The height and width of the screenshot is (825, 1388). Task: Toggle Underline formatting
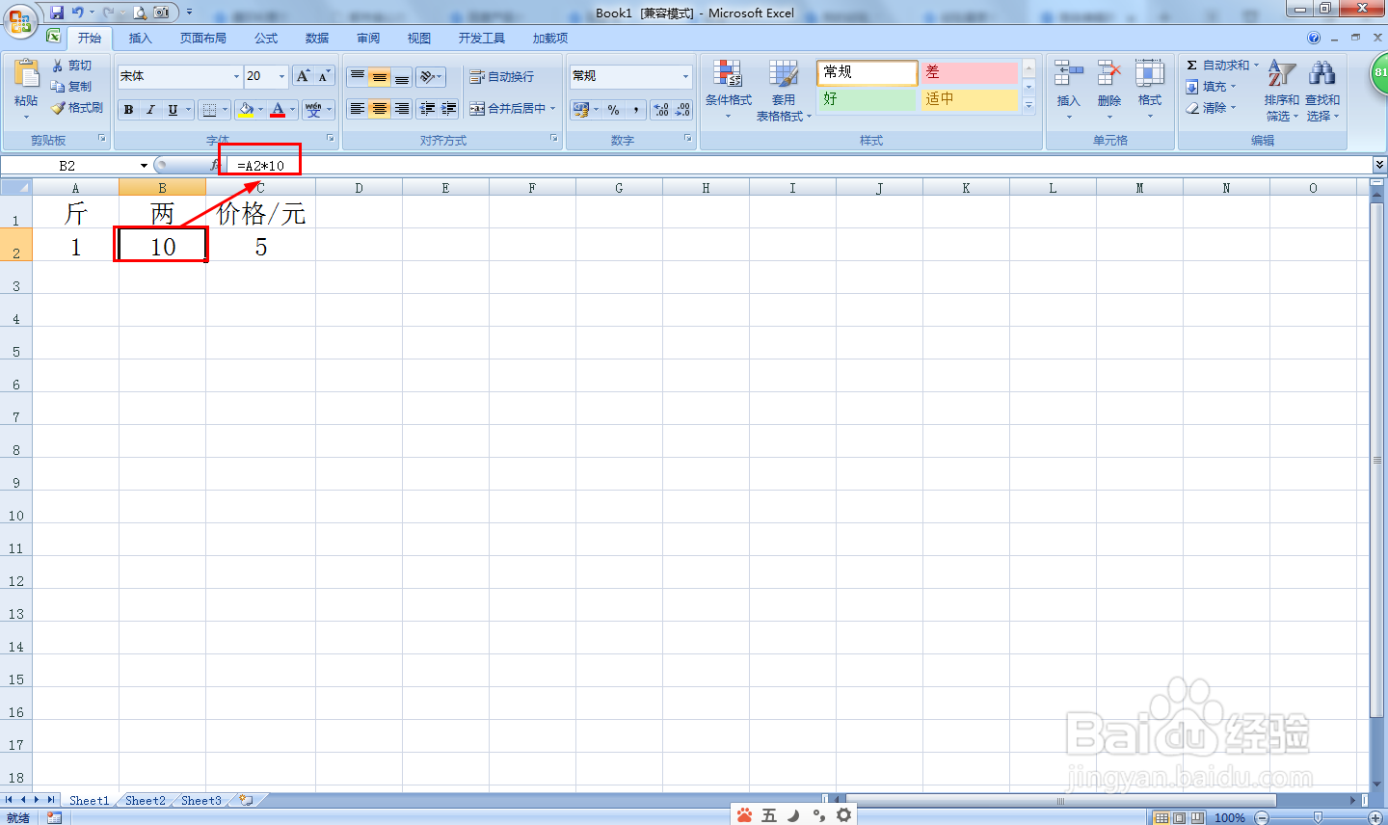pyautogui.click(x=173, y=110)
